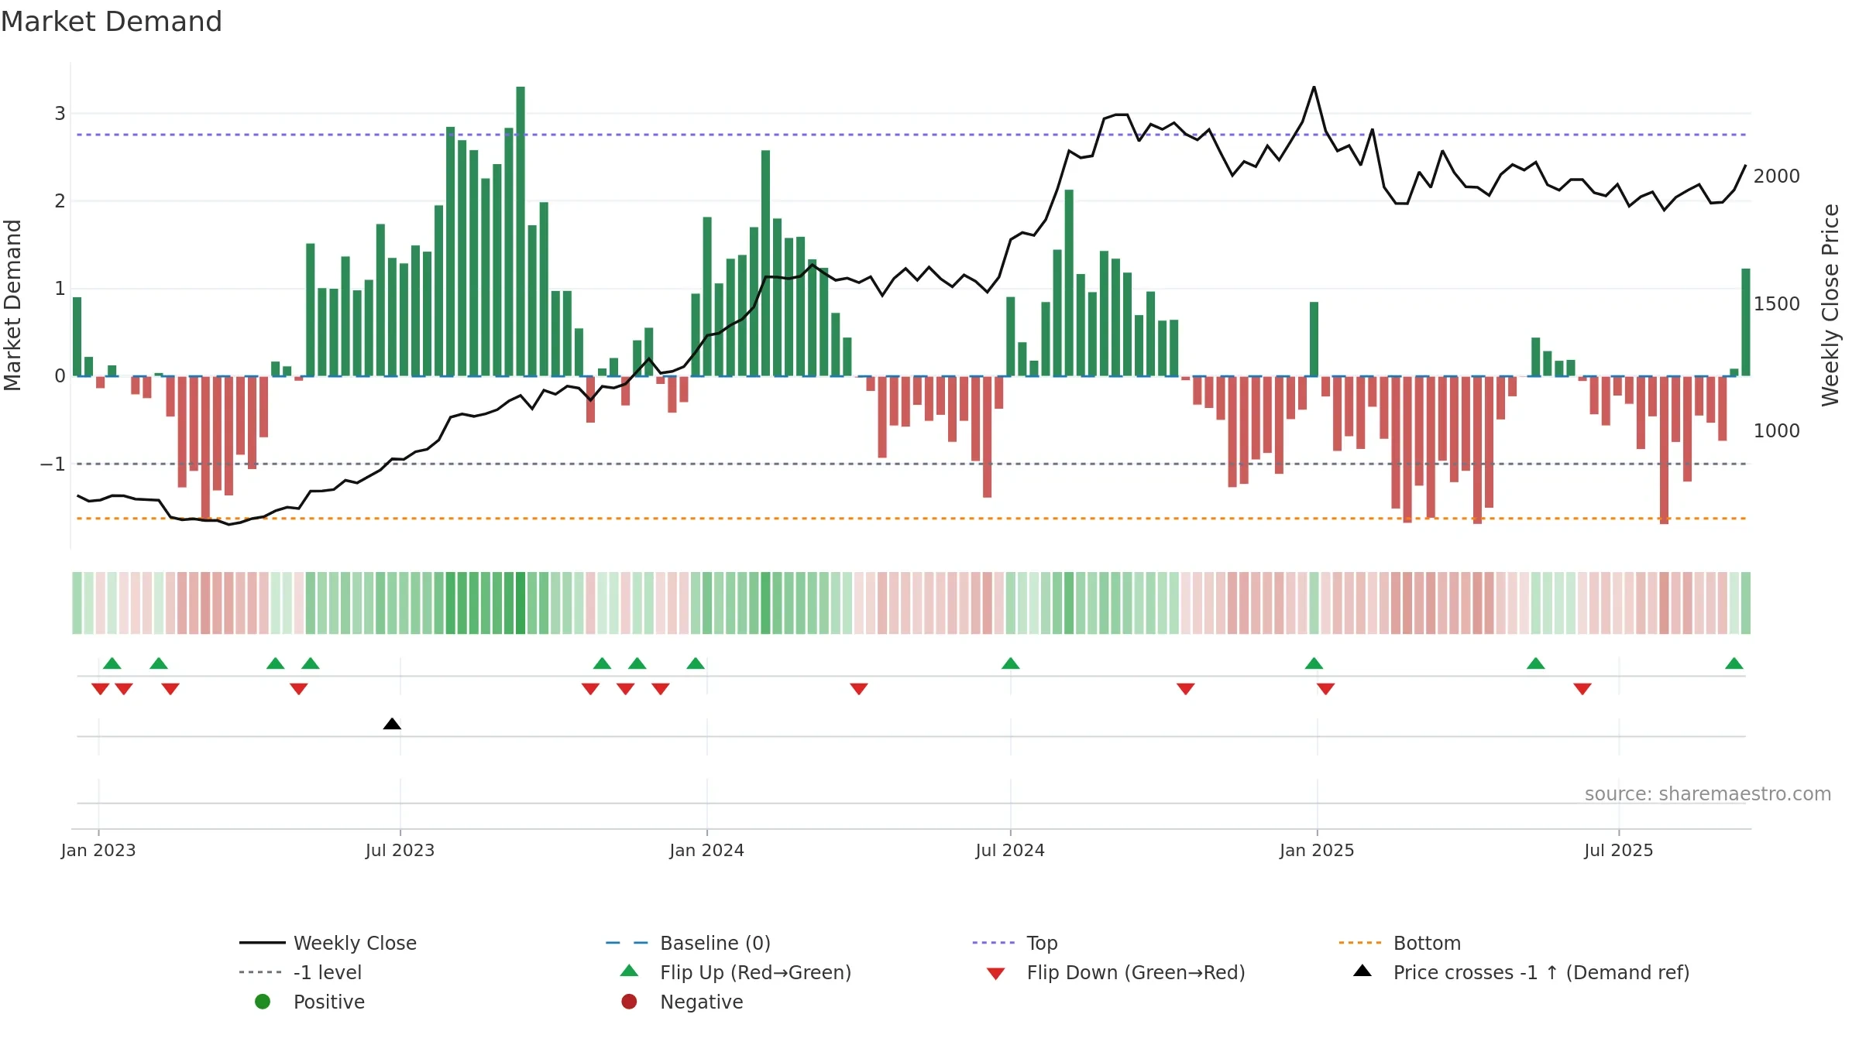The height and width of the screenshot is (1045, 1859).
Task: Click the Positive legend label
Action: tap(328, 1002)
